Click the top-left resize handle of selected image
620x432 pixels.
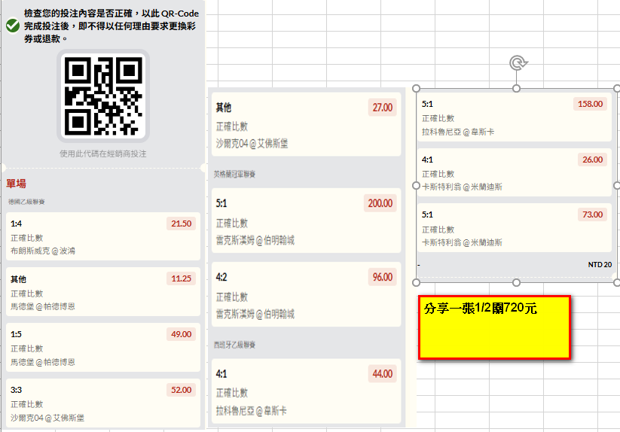click(416, 89)
